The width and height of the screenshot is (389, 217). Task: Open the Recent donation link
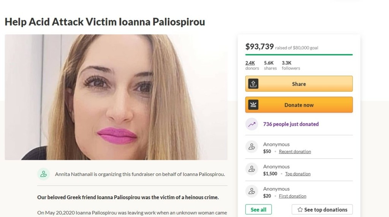[295, 152]
